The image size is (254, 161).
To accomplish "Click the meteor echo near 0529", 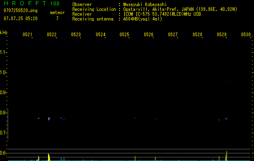I will point(226,119).
